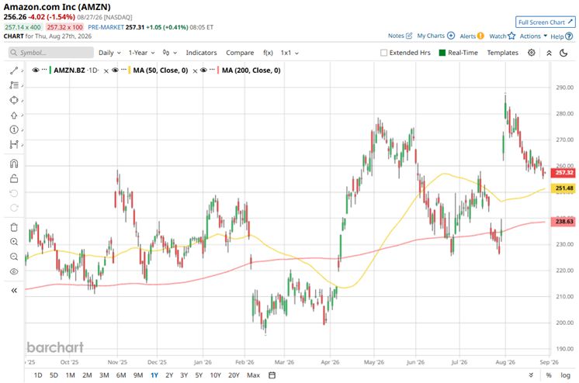Screen dimensions: 579x383
Task: Open the Templates link
Action: (503, 53)
